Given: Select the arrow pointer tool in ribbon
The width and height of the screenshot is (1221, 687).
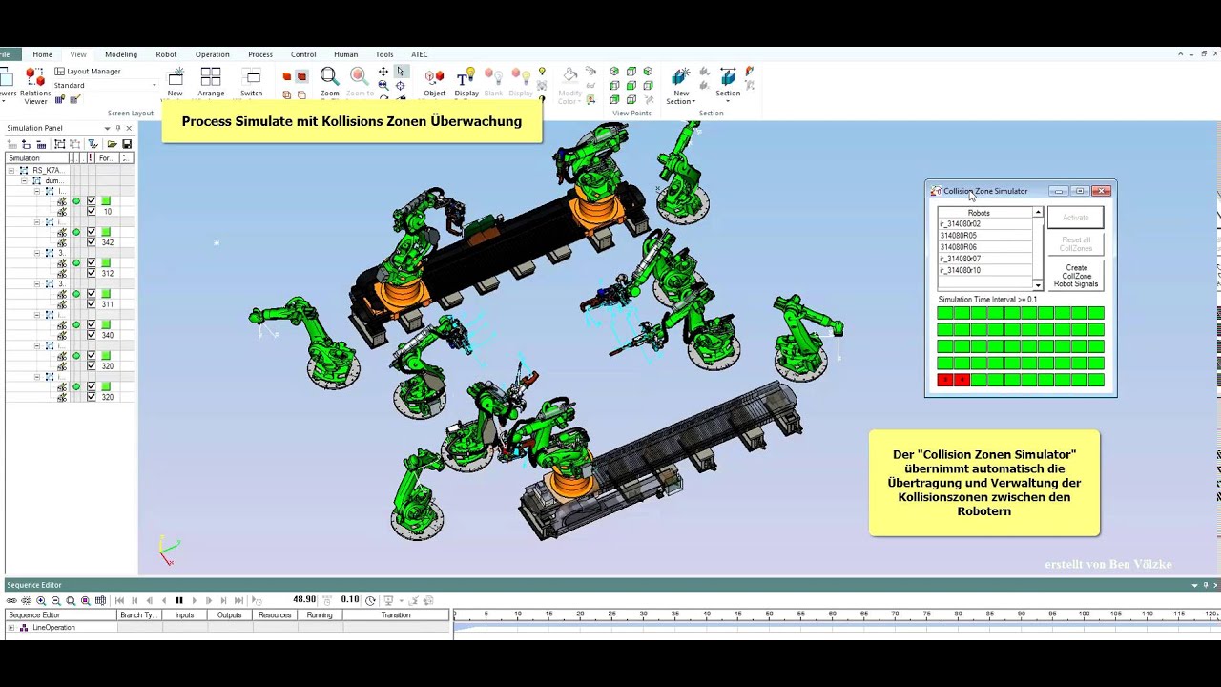Looking at the screenshot, I should click(401, 72).
